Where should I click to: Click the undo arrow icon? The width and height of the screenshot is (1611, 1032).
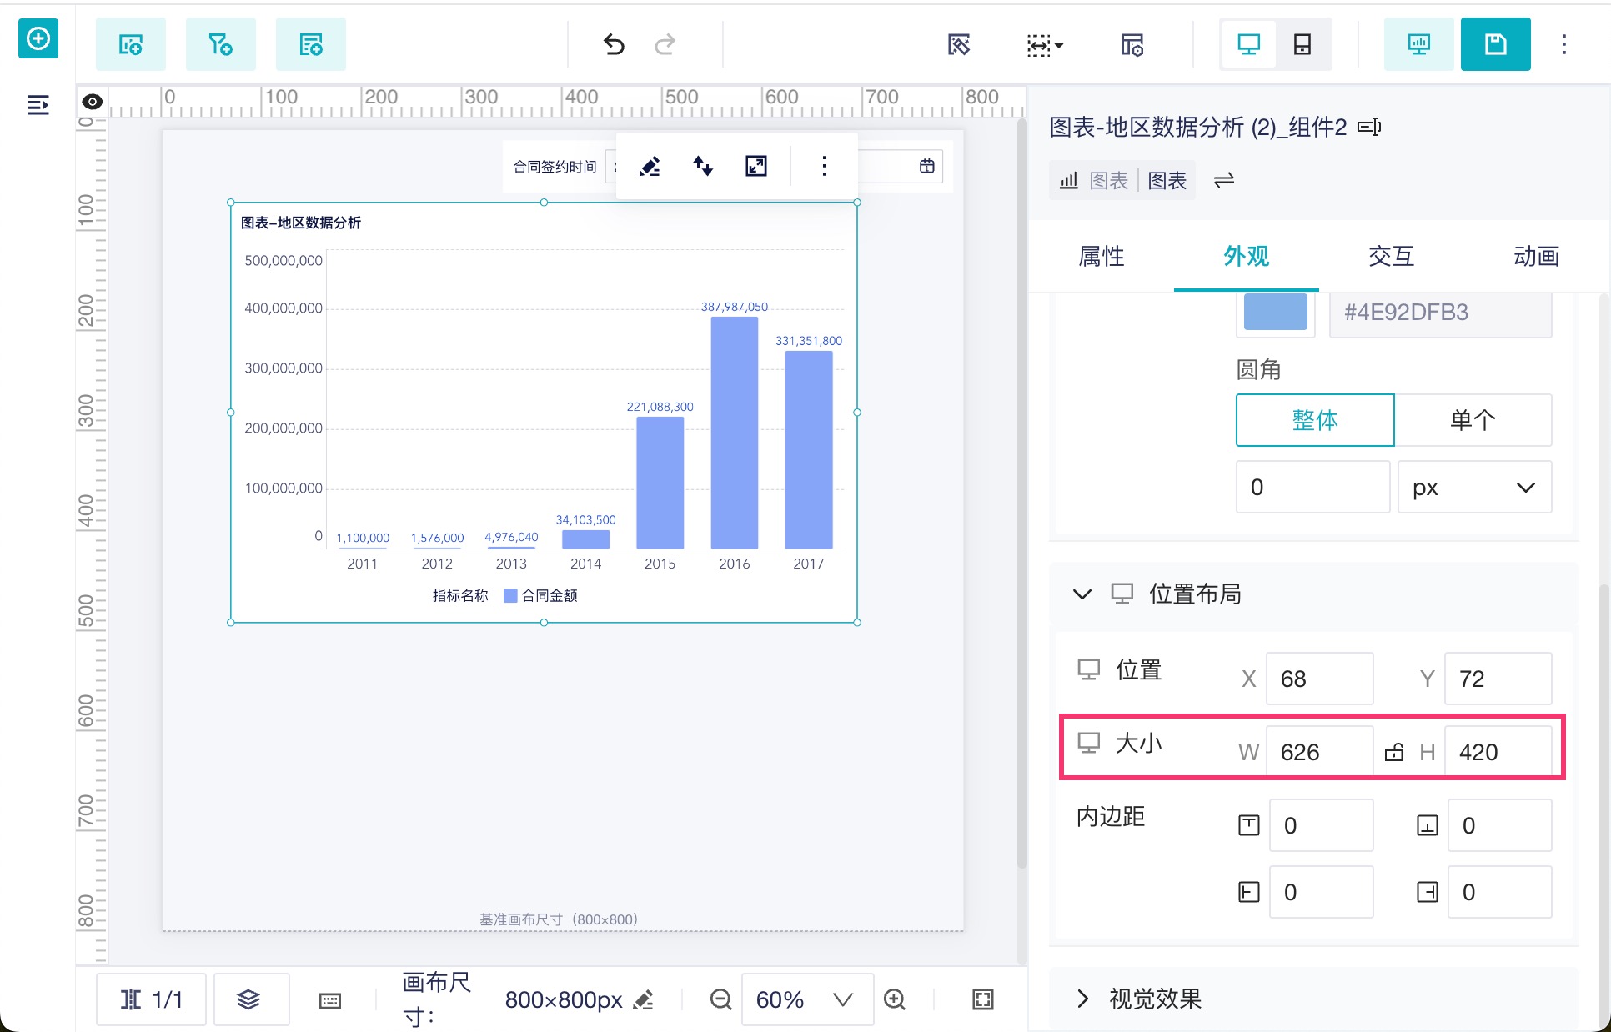614,44
